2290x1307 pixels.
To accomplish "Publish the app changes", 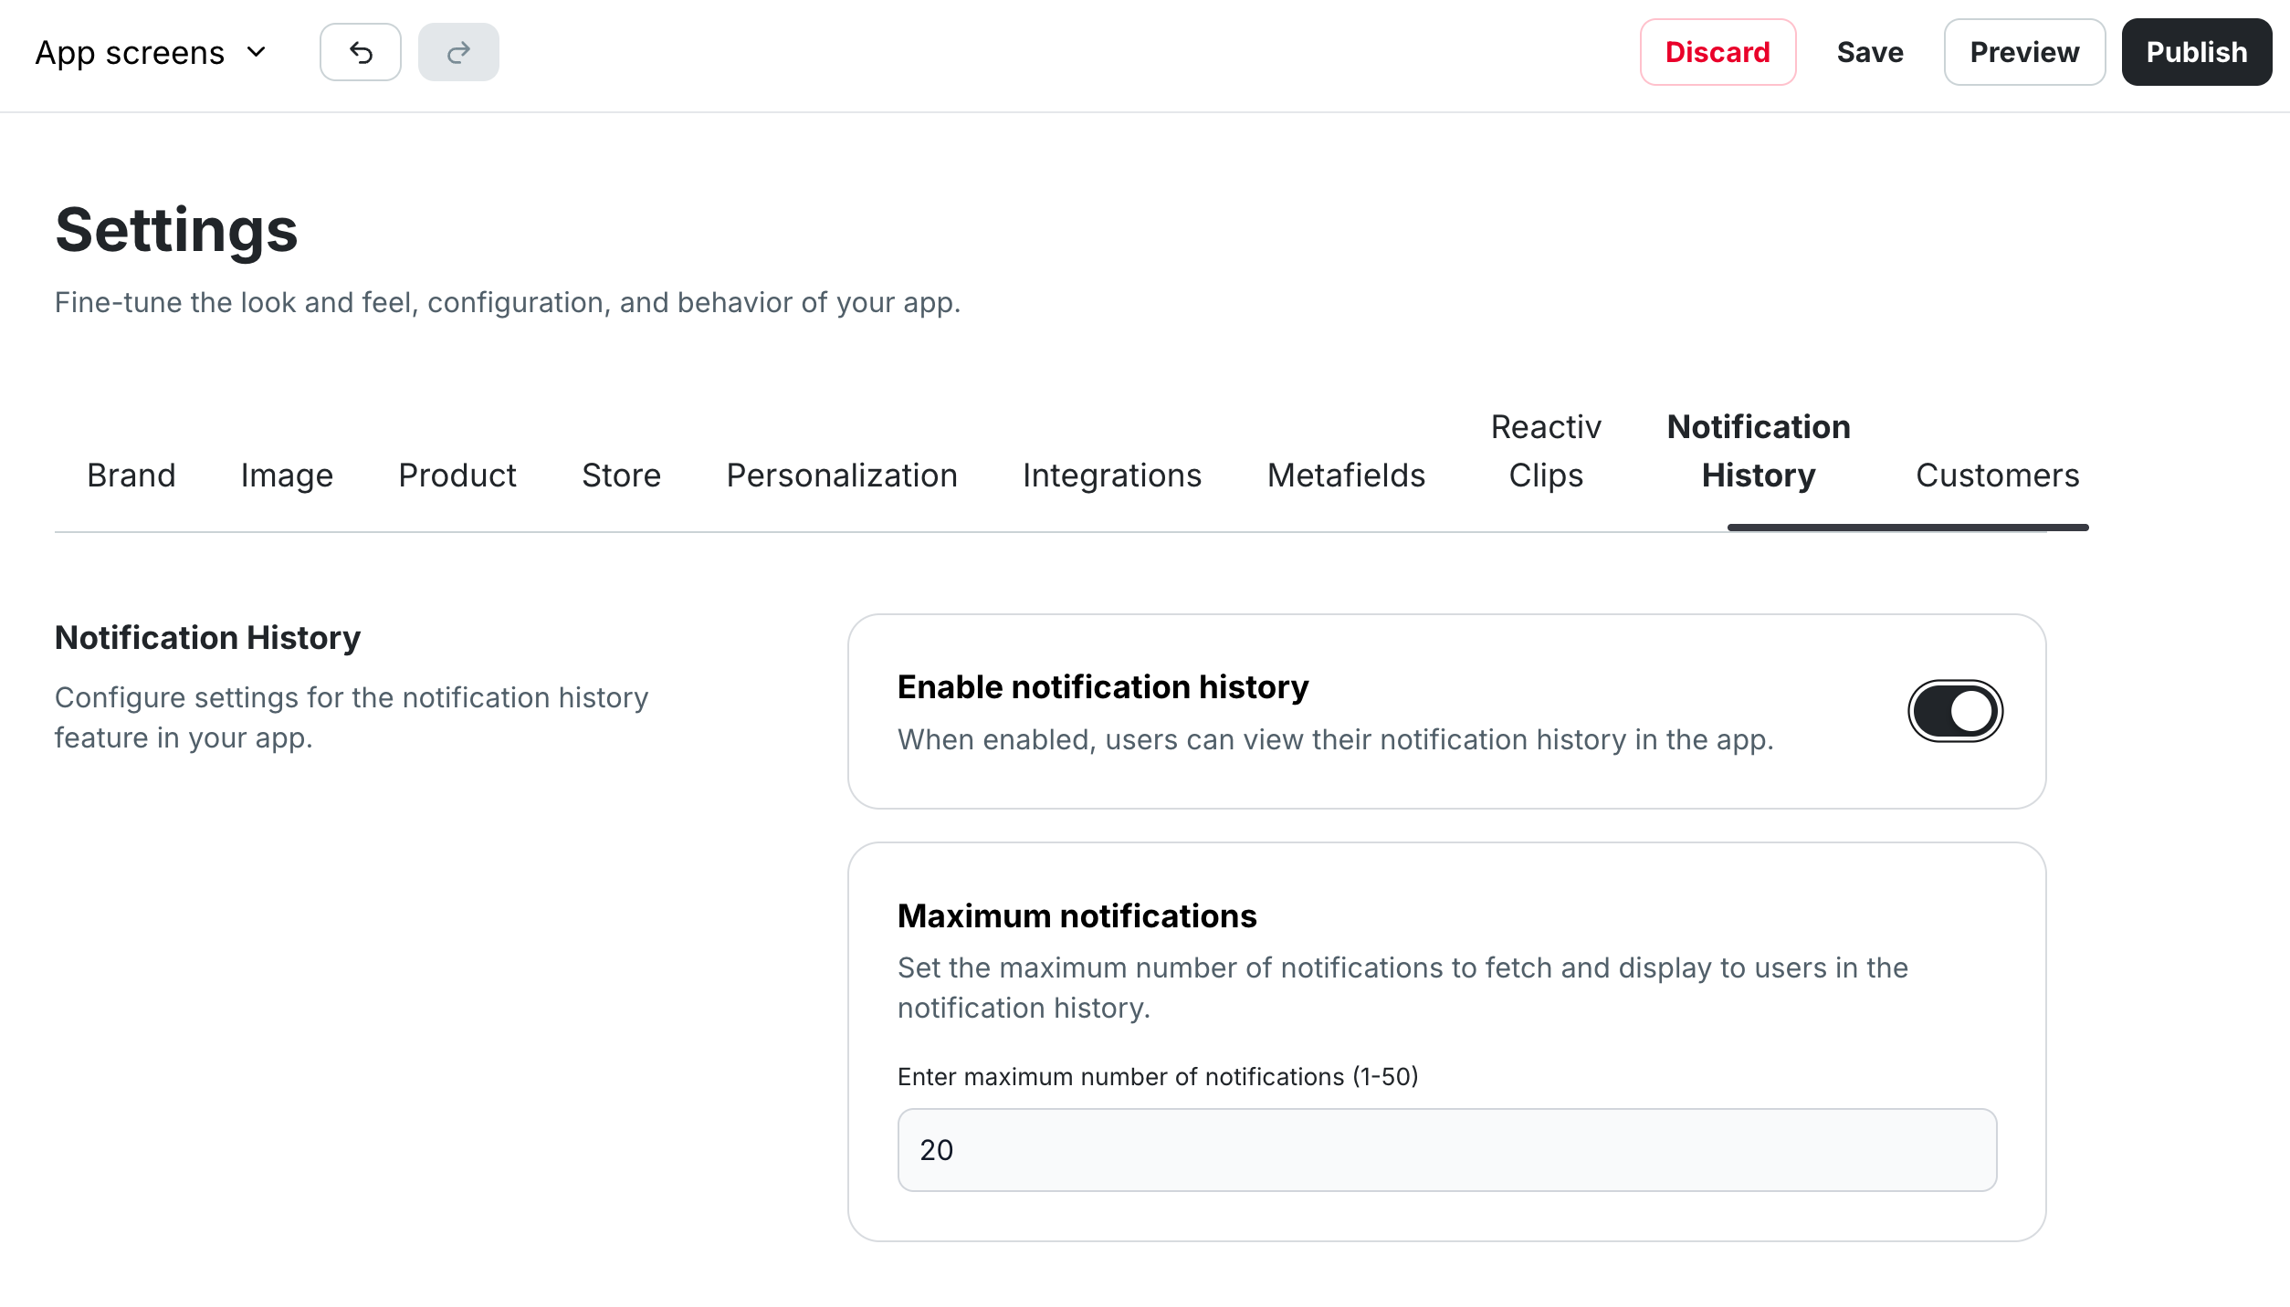I will tap(2196, 53).
